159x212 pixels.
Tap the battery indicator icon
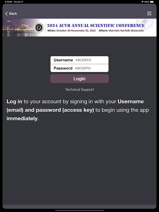pyautogui.click(x=152, y=2)
